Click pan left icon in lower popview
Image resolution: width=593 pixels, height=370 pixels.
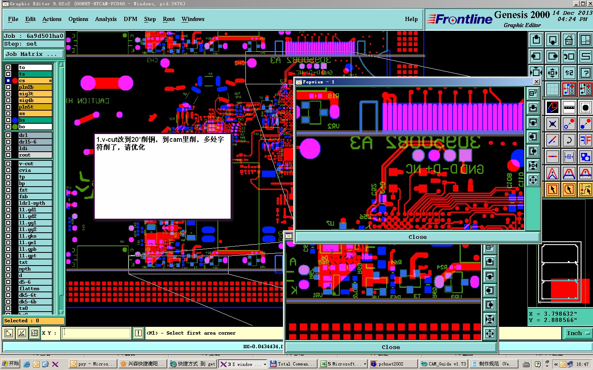point(490,291)
